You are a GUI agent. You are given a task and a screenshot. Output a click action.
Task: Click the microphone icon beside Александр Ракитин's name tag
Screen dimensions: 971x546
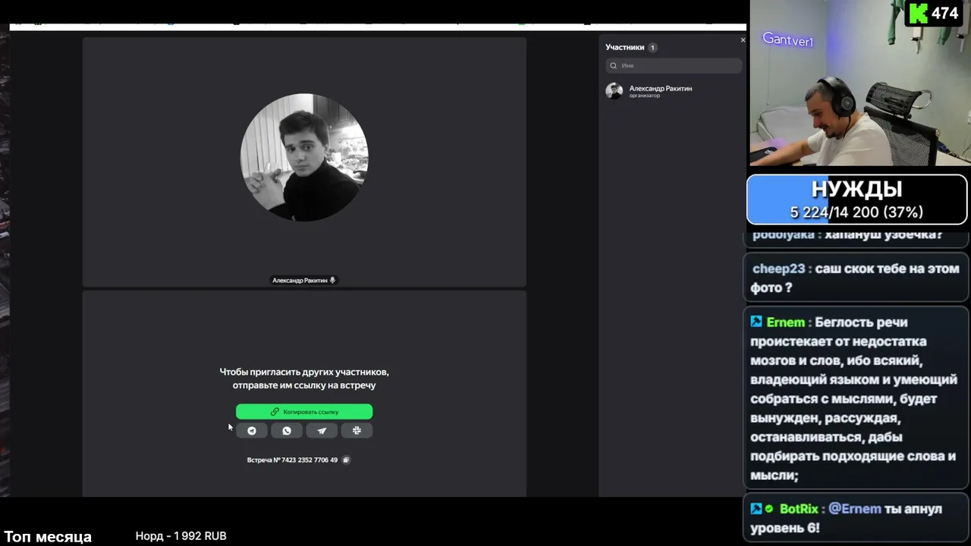click(x=332, y=281)
